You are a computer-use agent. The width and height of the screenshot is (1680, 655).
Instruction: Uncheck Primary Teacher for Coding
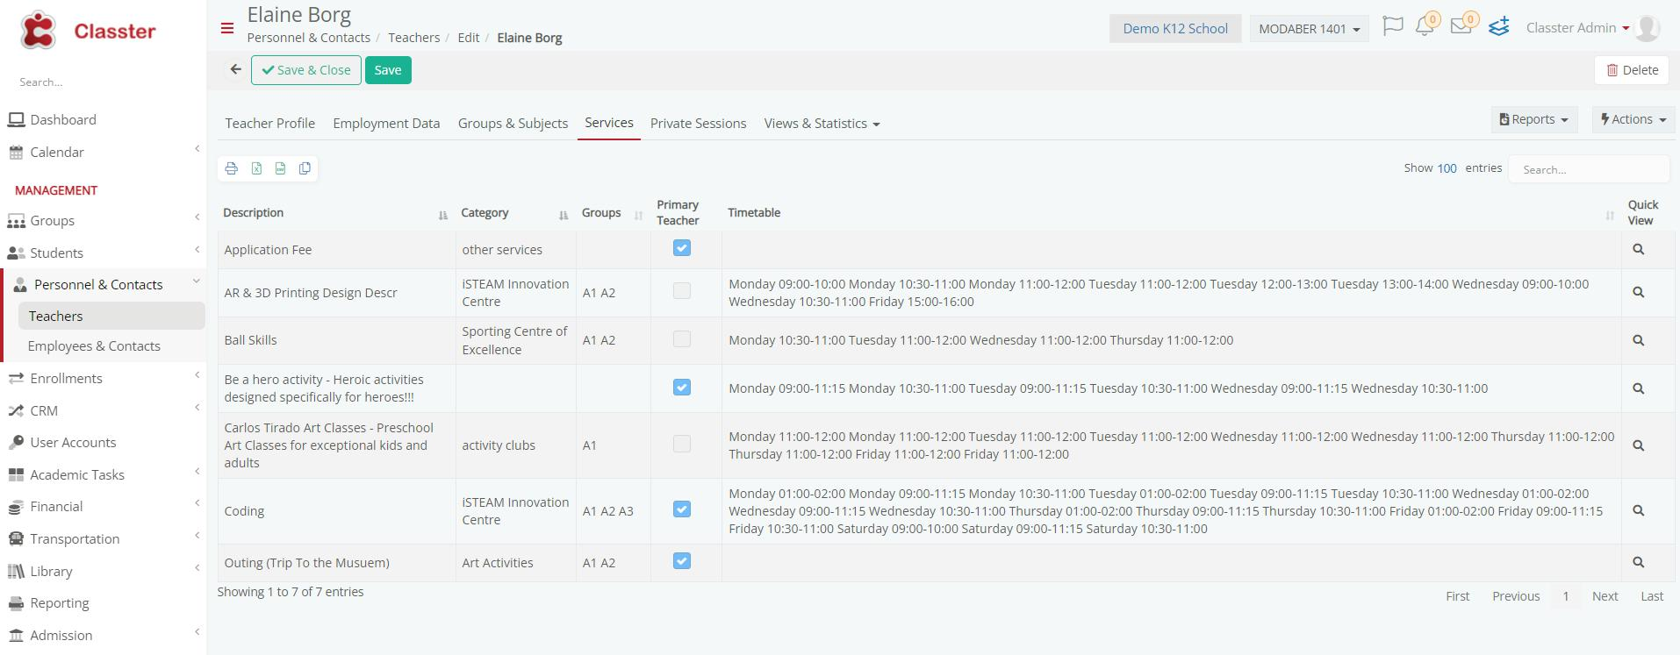[x=682, y=509]
